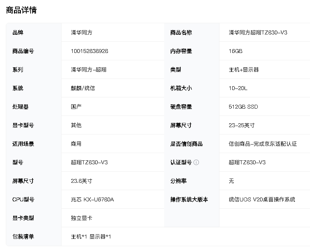Viewport: 310px width, 252px height.
Task: Click disk capacity value 512GB SSD
Action: tap(243, 107)
